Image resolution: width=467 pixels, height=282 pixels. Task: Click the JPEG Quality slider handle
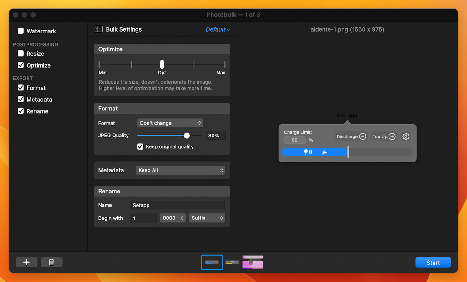pyautogui.click(x=187, y=136)
